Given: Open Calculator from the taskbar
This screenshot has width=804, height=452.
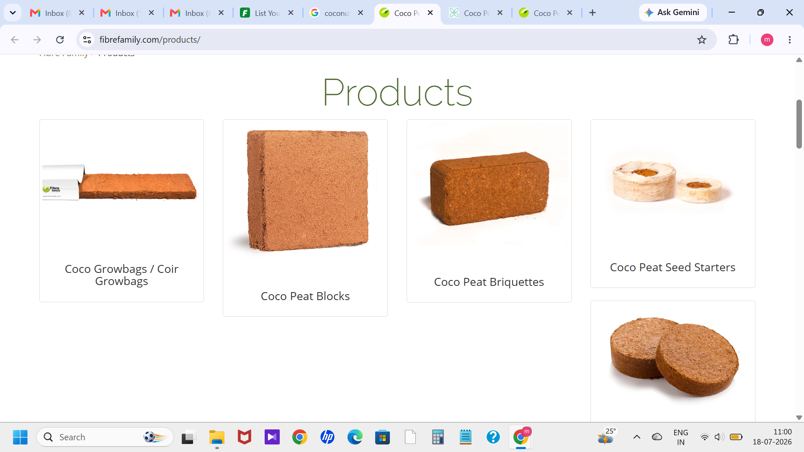Looking at the screenshot, I should click(x=438, y=437).
